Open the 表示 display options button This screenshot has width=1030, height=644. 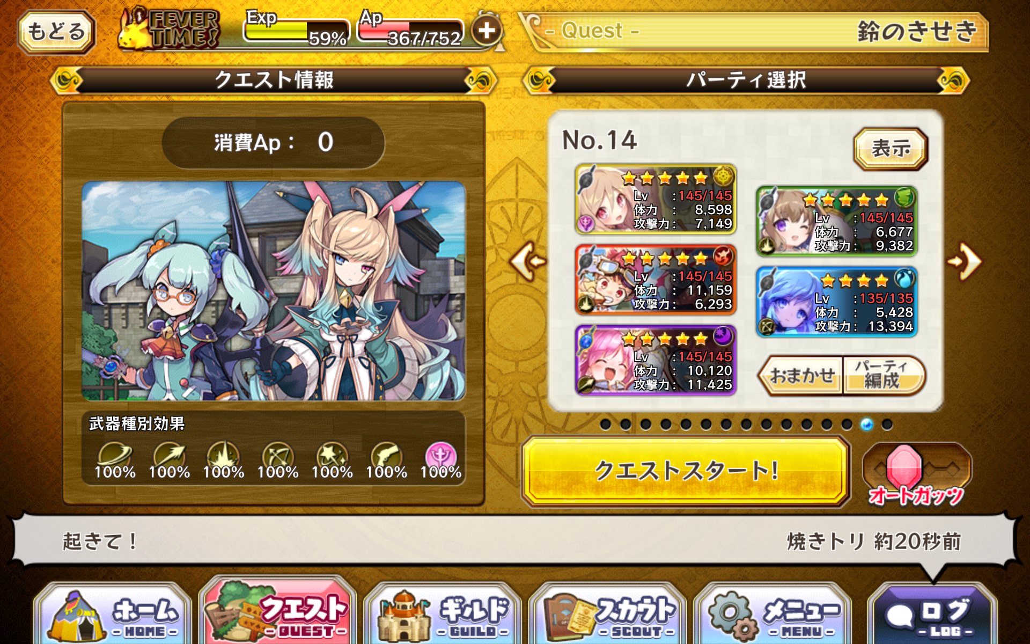tap(891, 148)
